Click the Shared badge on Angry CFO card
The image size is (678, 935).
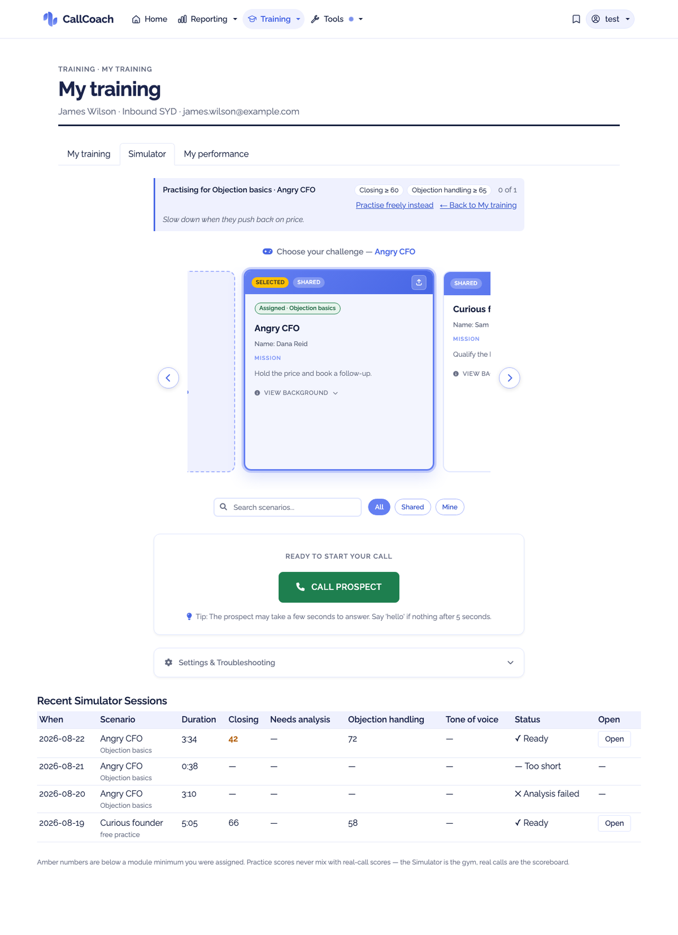309,282
